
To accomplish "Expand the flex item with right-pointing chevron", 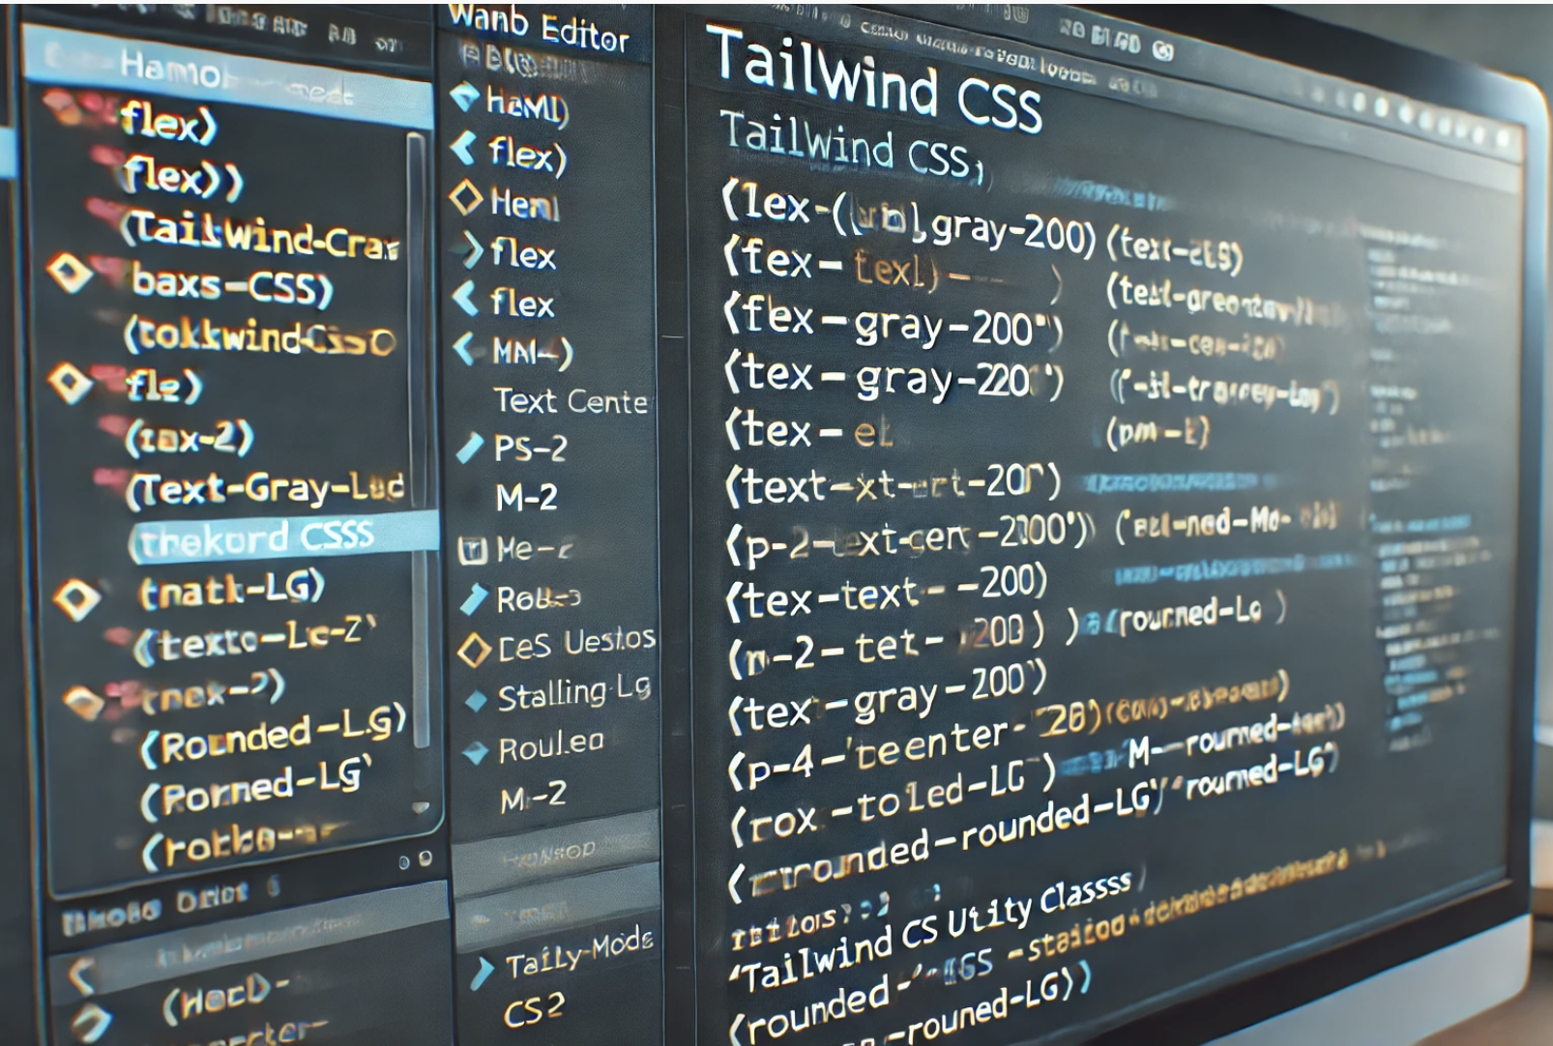I will pos(472,251).
